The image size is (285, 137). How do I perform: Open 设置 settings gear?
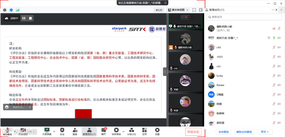[157, 131]
